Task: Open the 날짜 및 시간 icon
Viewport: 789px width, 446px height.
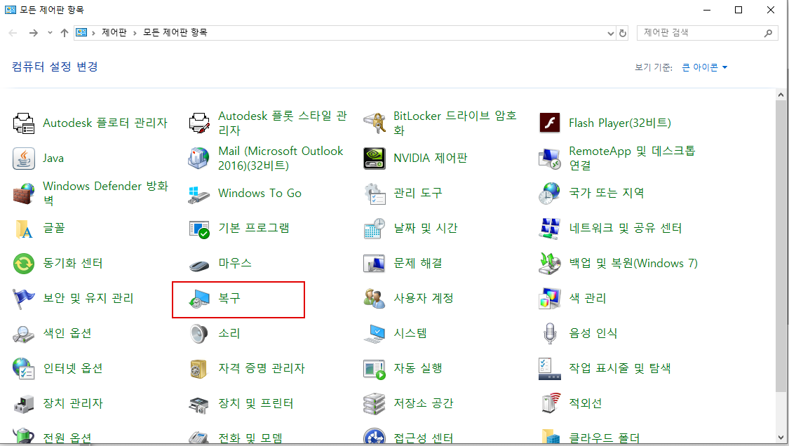Action: (x=375, y=229)
